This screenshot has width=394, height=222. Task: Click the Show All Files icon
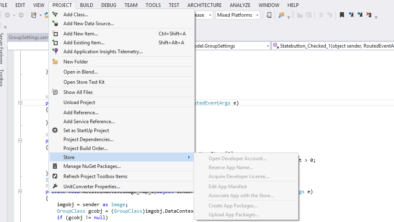coord(55,92)
